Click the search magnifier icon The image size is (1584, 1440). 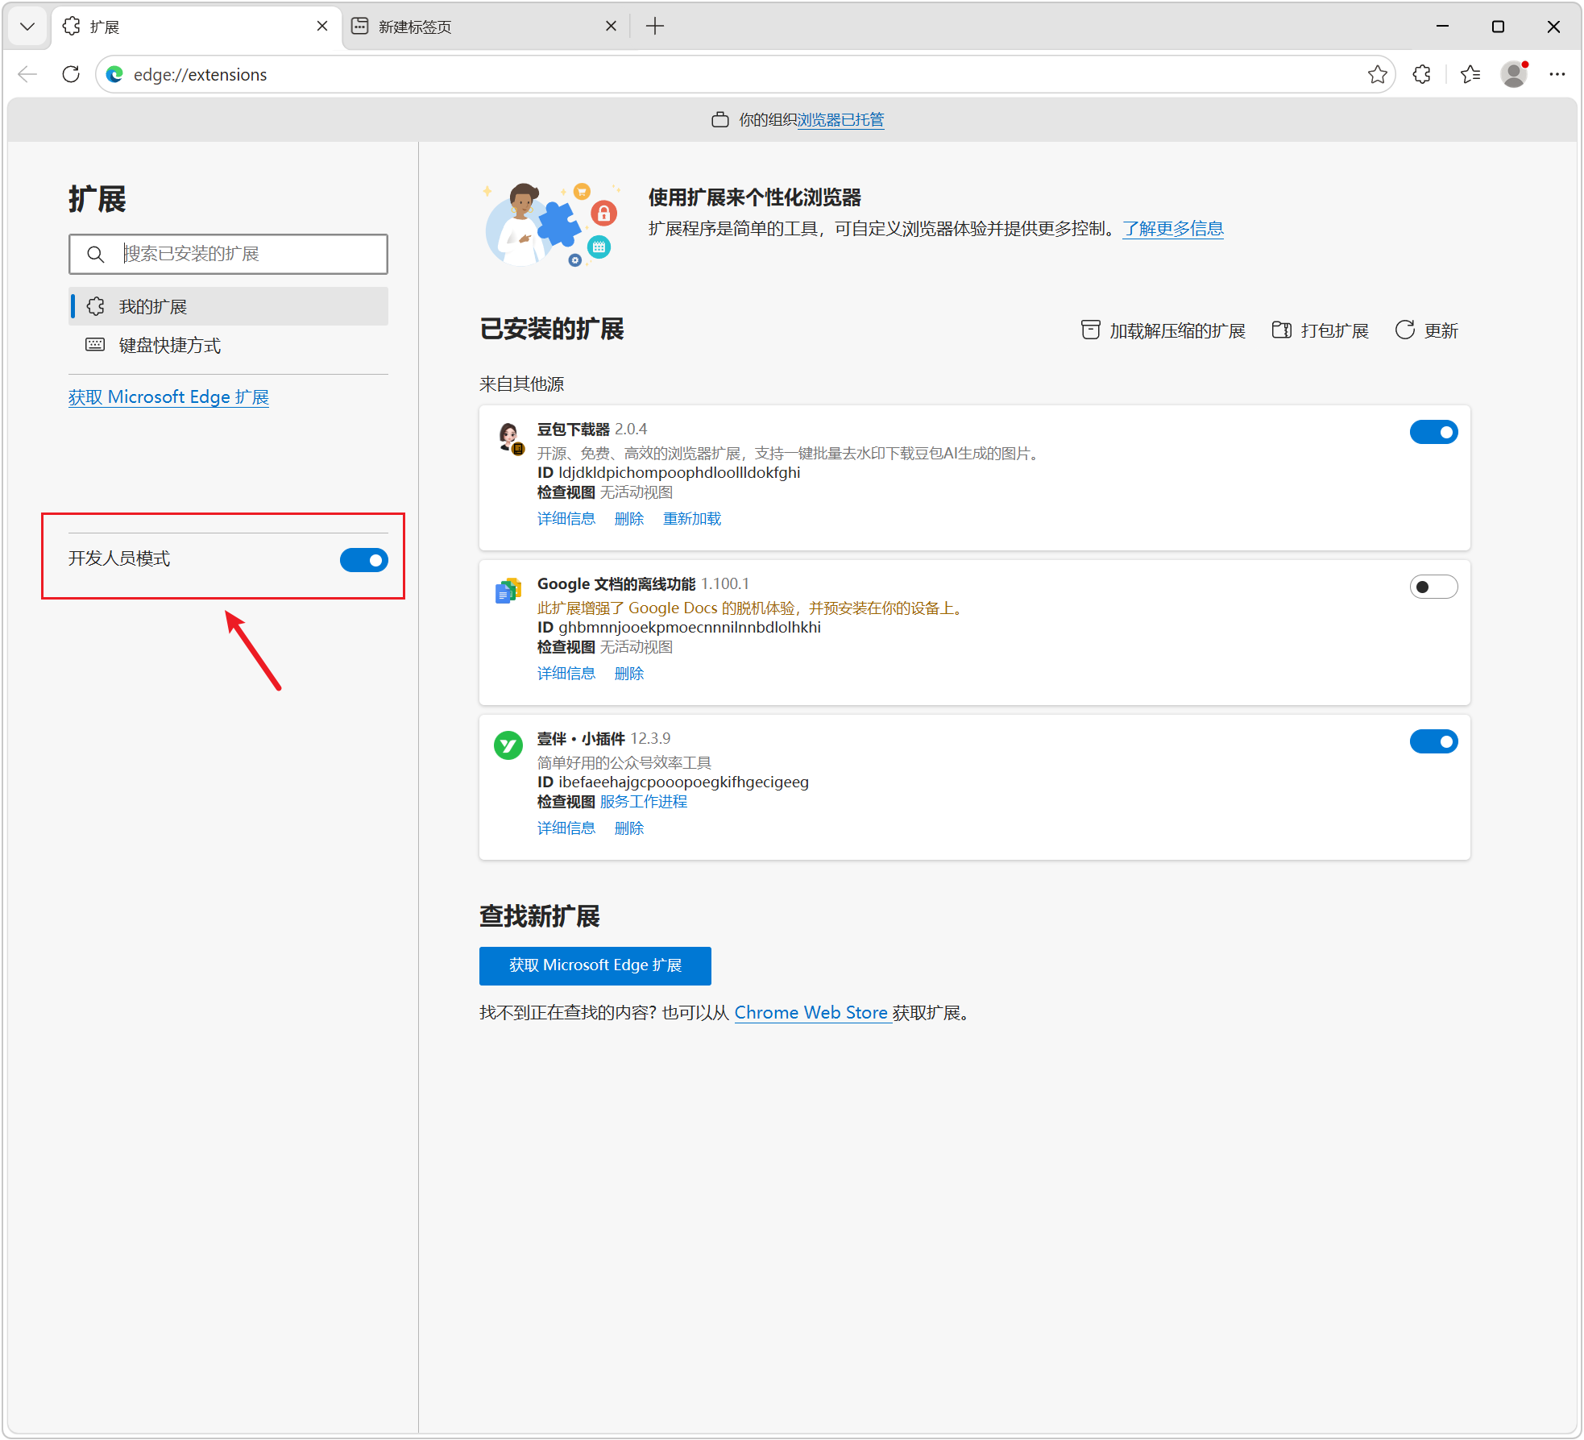point(95,254)
